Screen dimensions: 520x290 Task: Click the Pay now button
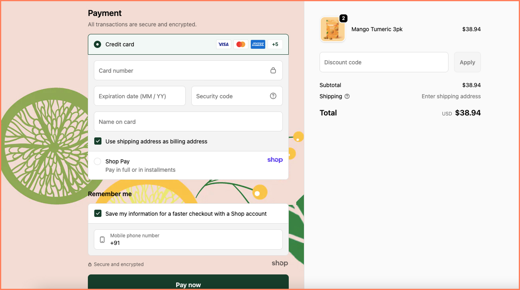188,284
